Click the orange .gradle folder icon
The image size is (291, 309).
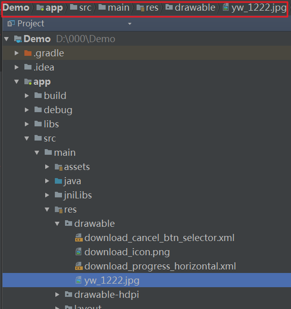[x=28, y=53]
